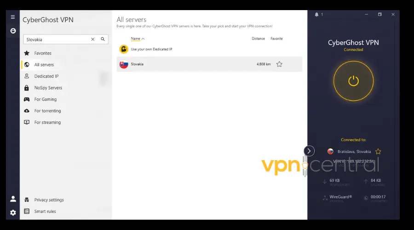Screen dimensions: 414x230
Task: Sort servers by Distance column
Action: pyautogui.click(x=258, y=39)
